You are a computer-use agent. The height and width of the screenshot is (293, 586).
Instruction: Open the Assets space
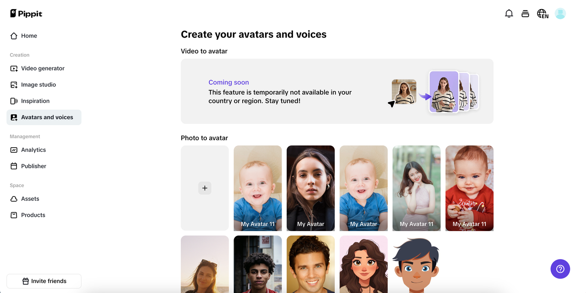(x=30, y=199)
